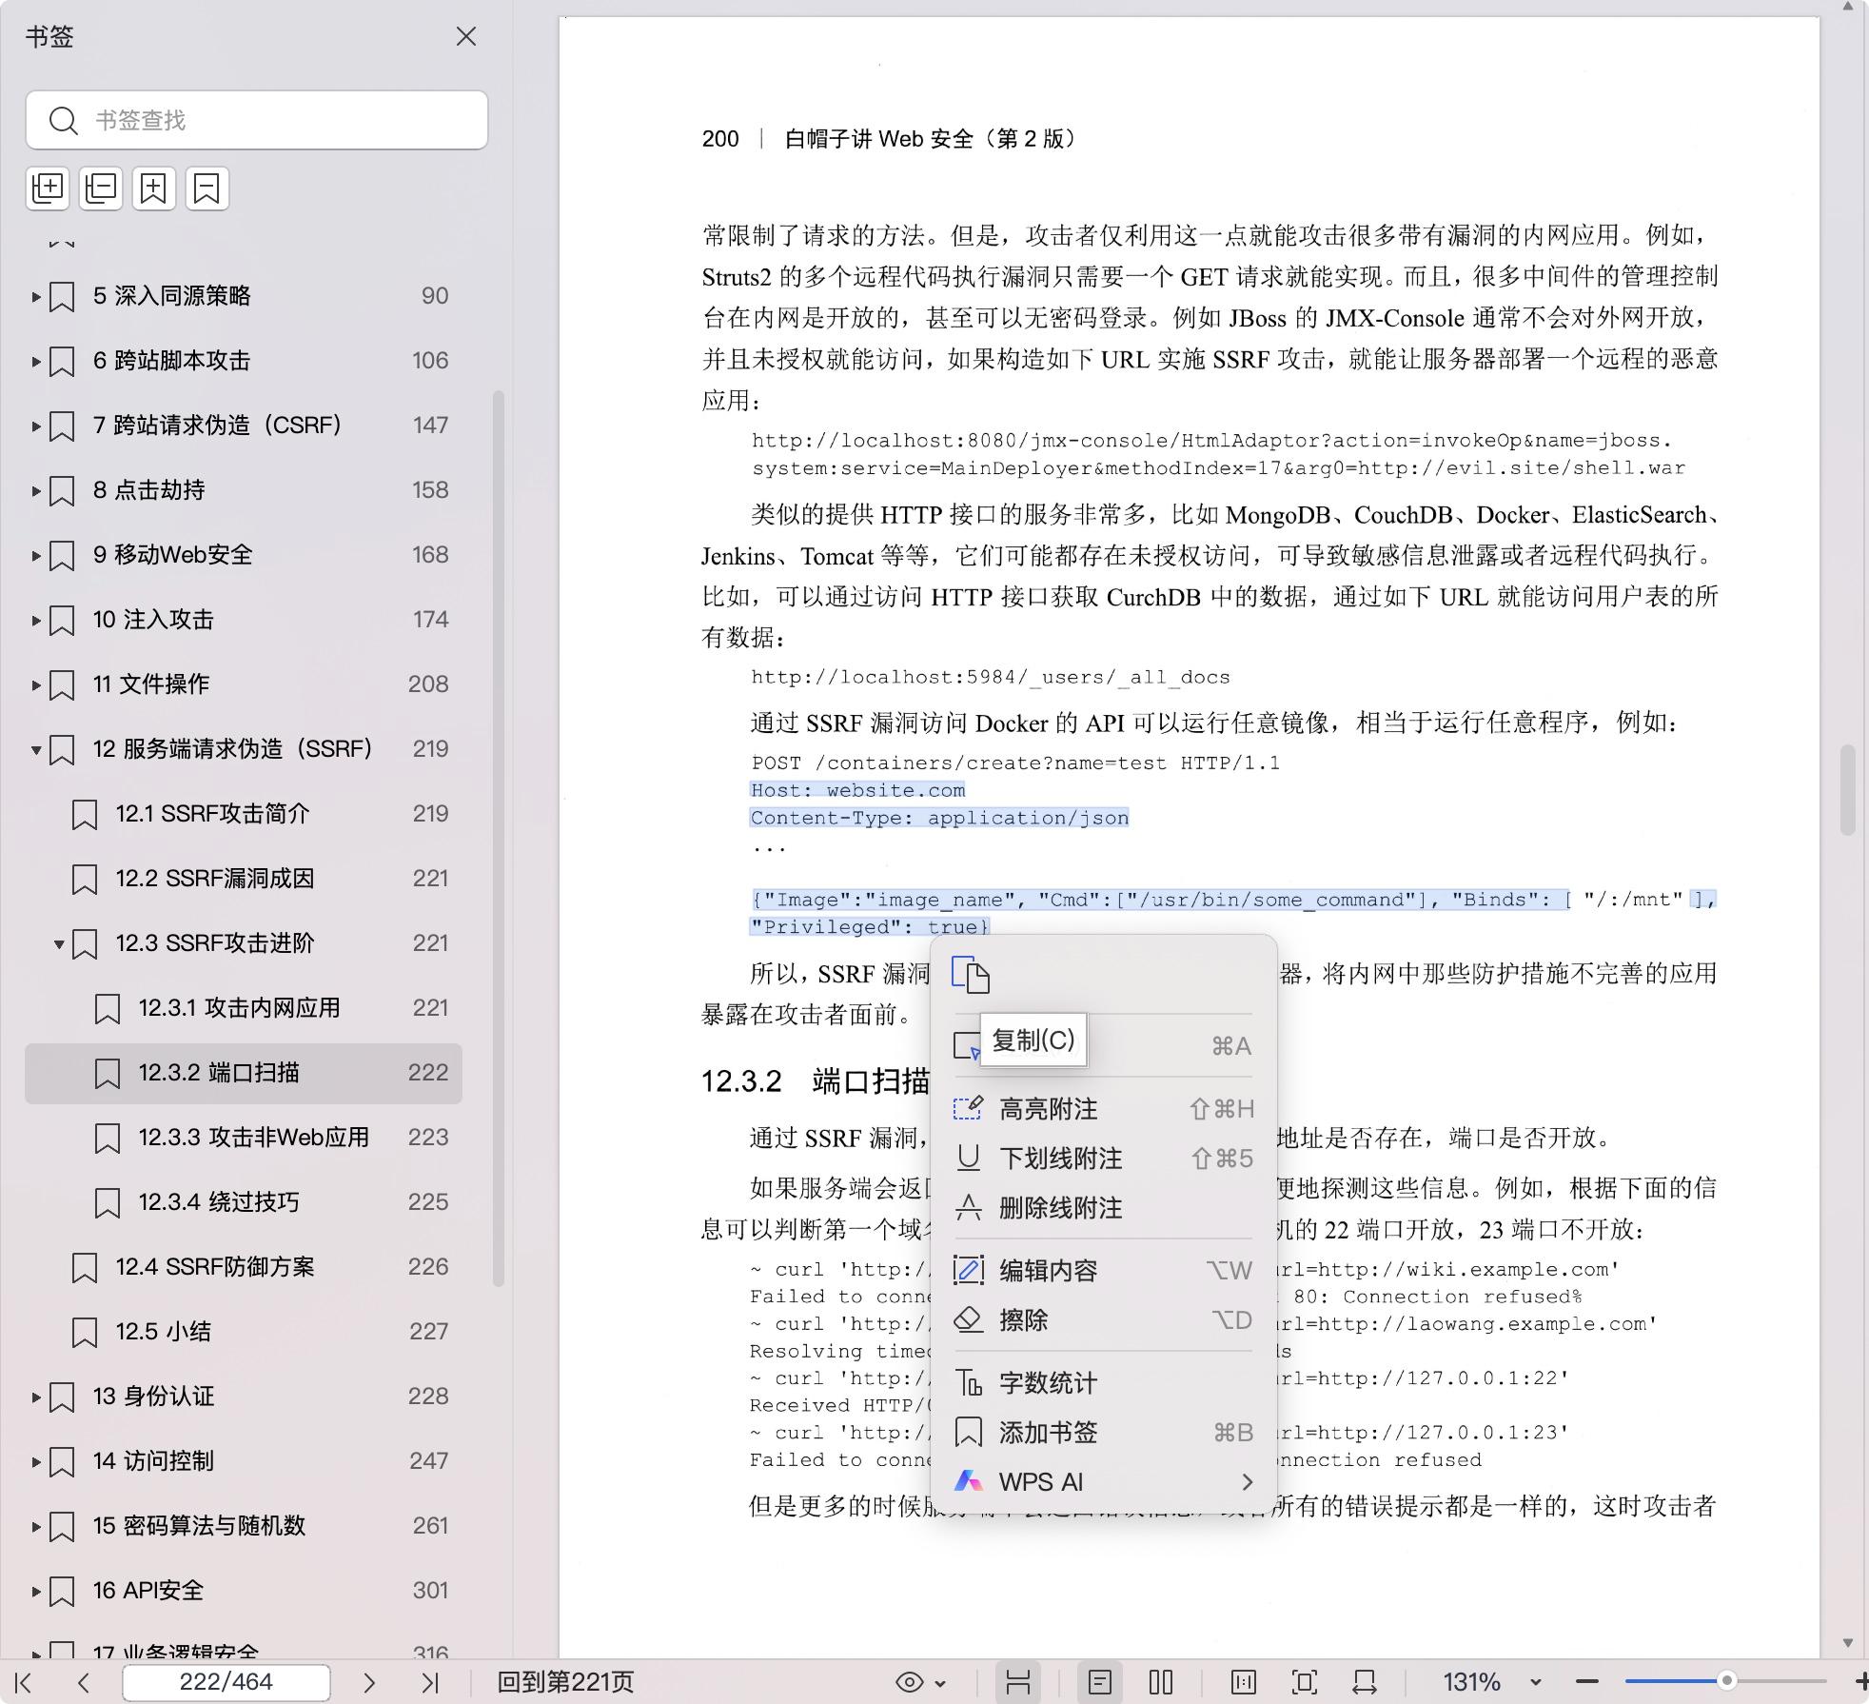Expand chapter 10 注入攻击
The image size is (1869, 1704).
click(36, 621)
